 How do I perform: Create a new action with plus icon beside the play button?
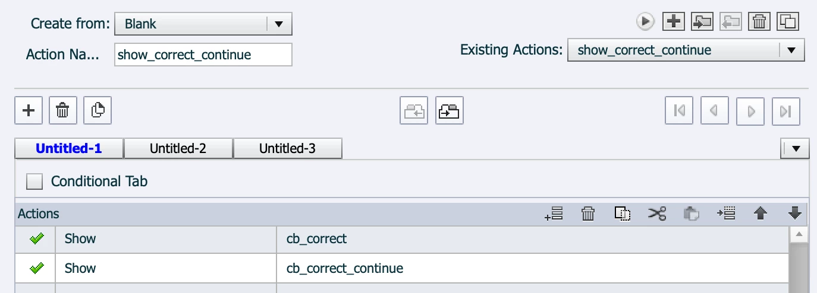[x=673, y=22]
